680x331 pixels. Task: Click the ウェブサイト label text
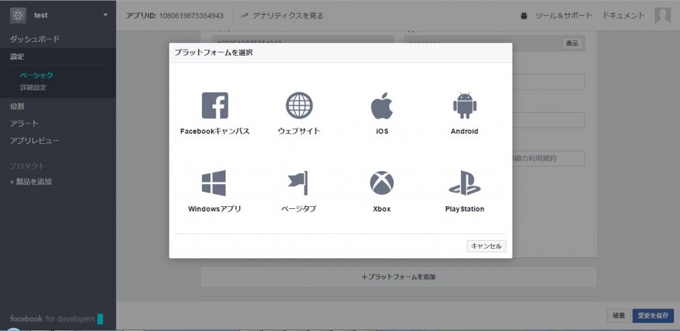click(x=299, y=131)
